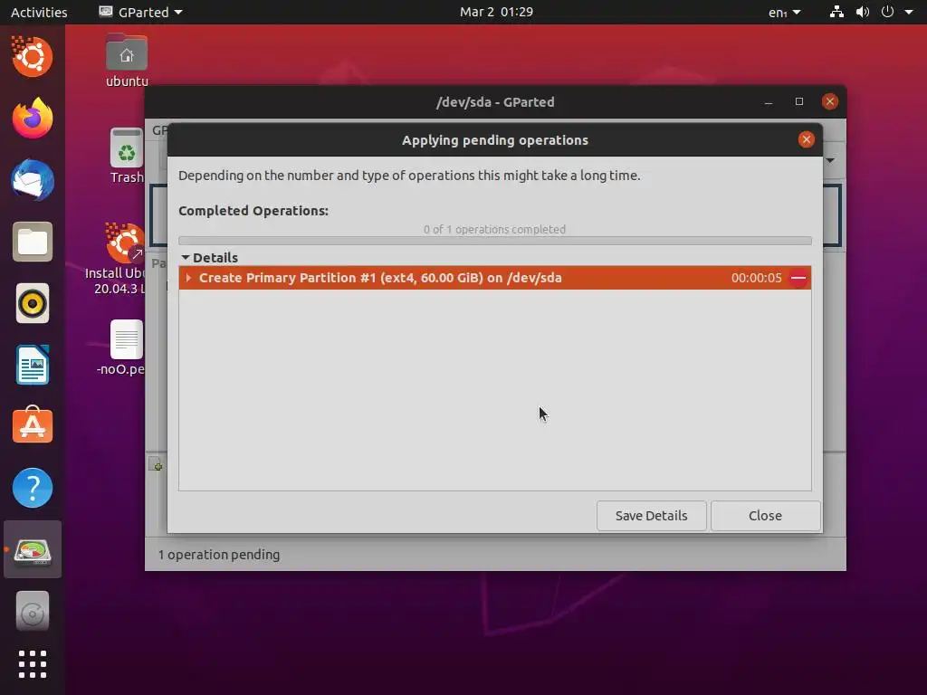Click the red stop icon on the operation row

798,278
